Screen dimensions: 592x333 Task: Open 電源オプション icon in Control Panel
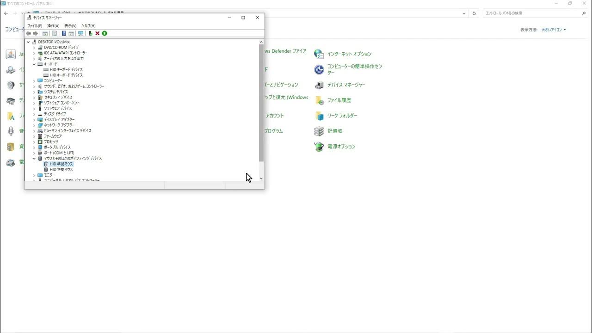click(x=319, y=147)
